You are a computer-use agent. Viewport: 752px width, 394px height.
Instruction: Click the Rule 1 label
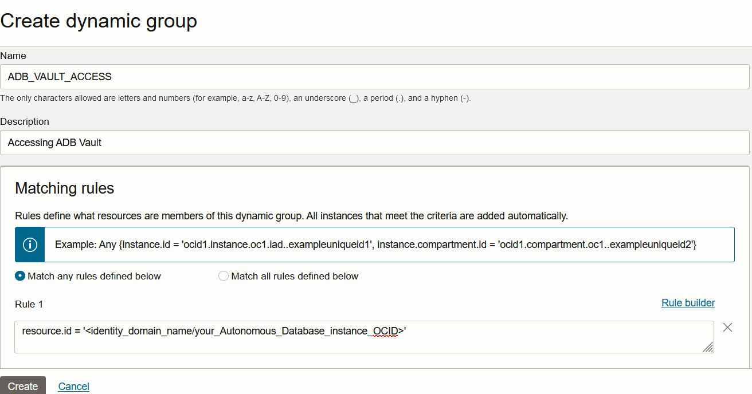tap(29, 304)
